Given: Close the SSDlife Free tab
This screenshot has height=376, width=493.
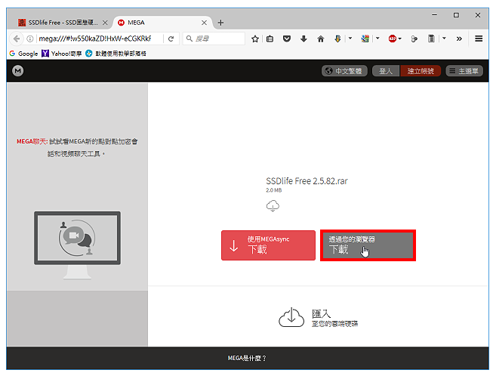Looking at the screenshot, I should 105,23.
